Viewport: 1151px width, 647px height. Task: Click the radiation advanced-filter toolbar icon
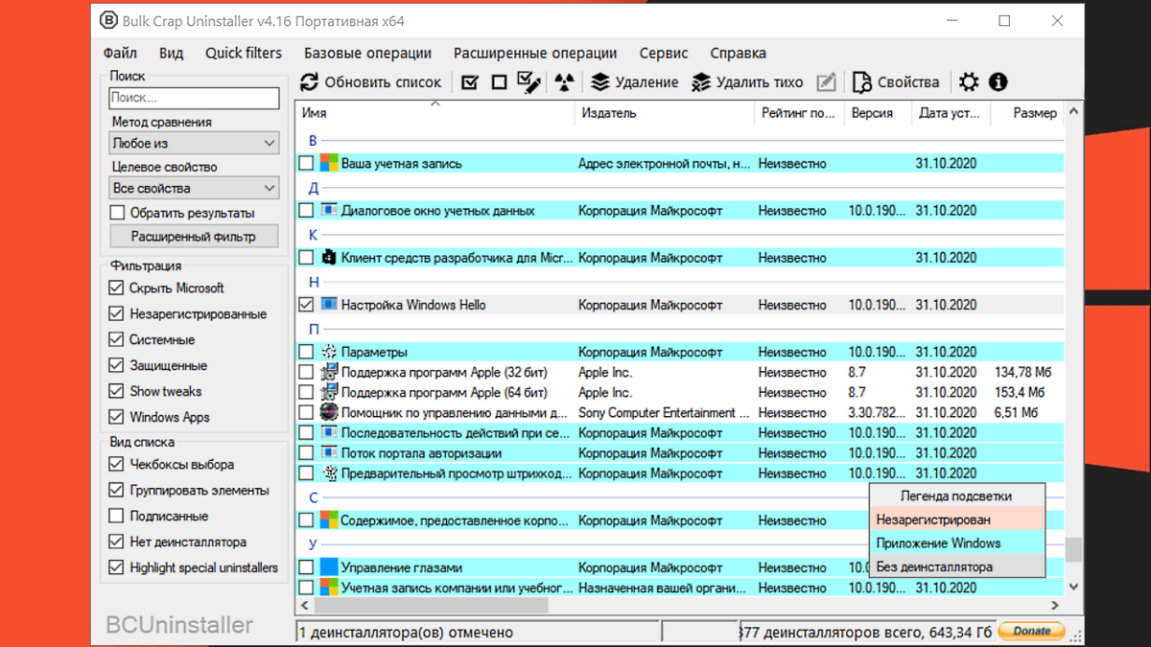[x=564, y=82]
